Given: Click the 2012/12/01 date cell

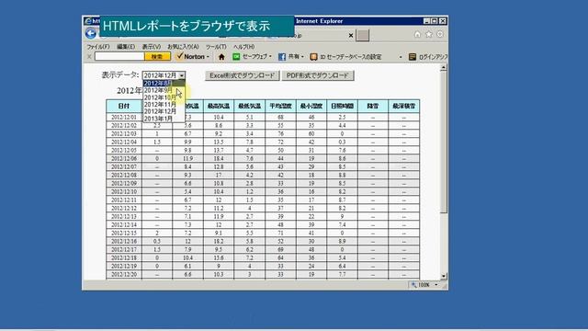Looking at the screenshot, I should point(124,117).
